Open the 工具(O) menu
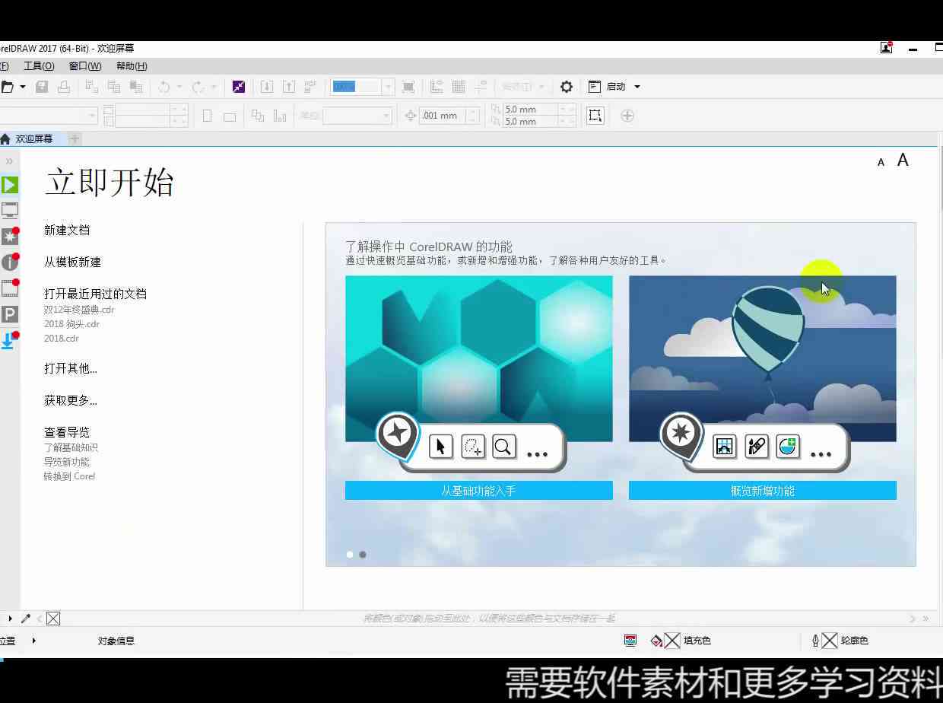943x703 pixels. coord(39,66)
